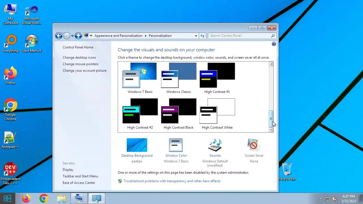The height and width of the screenshot is (204, 363).
Task: Open File Explorer from the taskbar
Action: coord(61,198)
